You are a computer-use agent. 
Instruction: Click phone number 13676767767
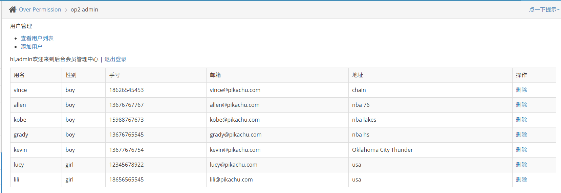(127, 105)
